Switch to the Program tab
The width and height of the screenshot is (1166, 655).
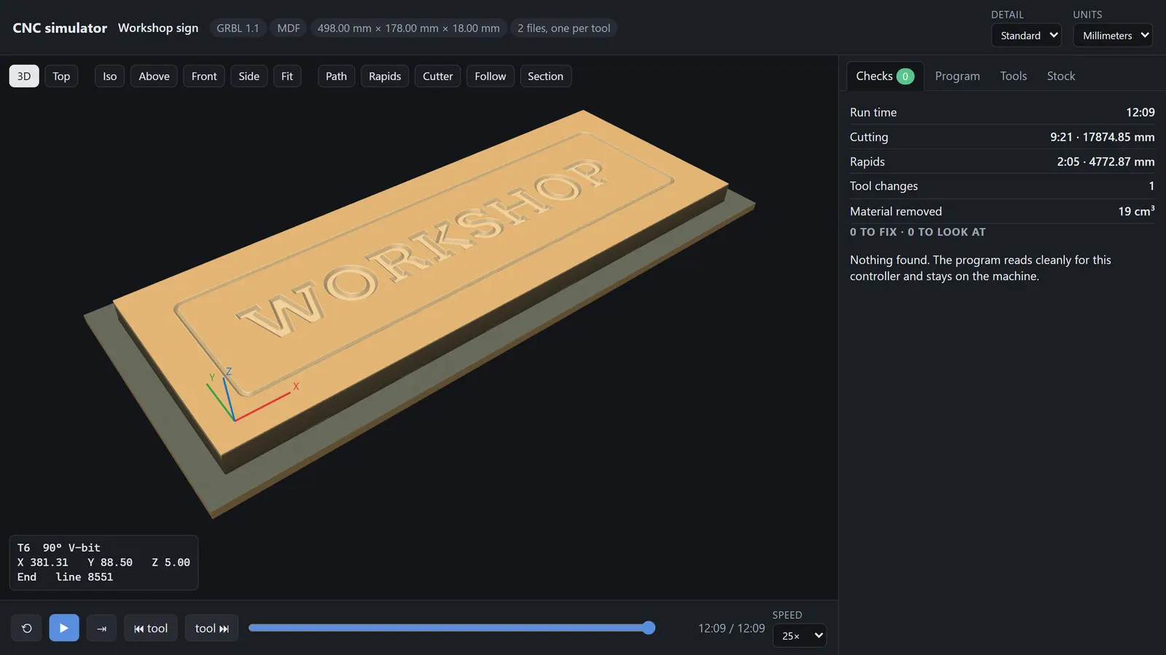coord(958,76)
